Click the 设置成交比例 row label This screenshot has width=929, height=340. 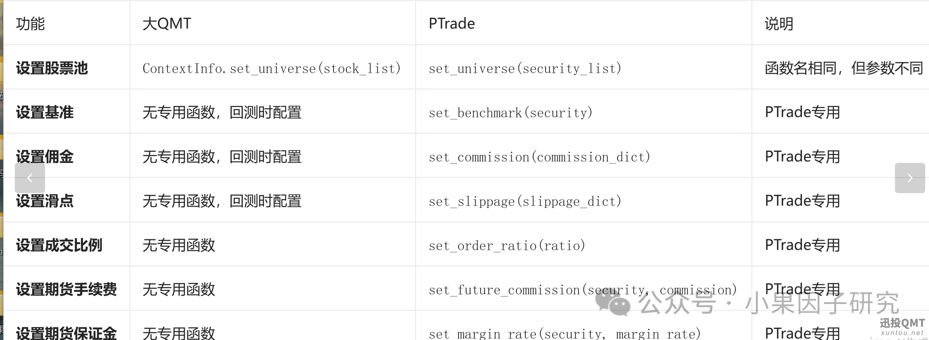(x=59, y=245)
